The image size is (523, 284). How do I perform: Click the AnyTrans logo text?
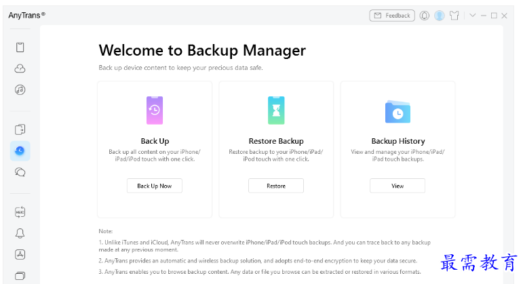[26, 16]
